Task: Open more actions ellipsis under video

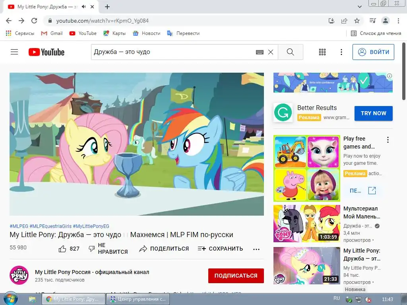Action: (x=256, y=249)
